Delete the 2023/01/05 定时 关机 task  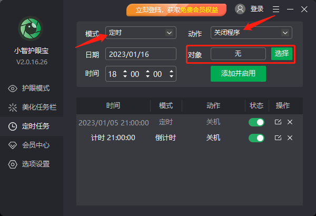pos(290,122)
